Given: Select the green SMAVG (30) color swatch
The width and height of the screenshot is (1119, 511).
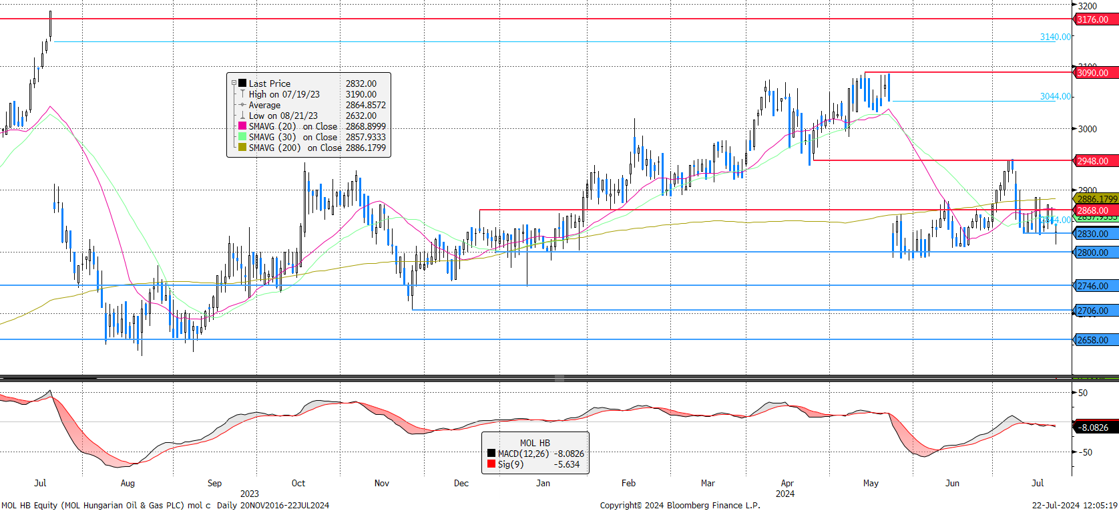Looking at the screenshot, I should (242, 137).
